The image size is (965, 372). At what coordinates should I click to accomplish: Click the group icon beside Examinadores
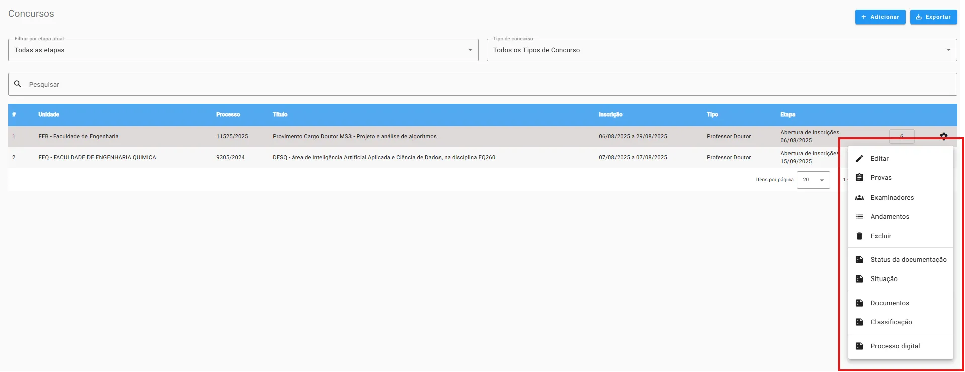tap(859, 198)
